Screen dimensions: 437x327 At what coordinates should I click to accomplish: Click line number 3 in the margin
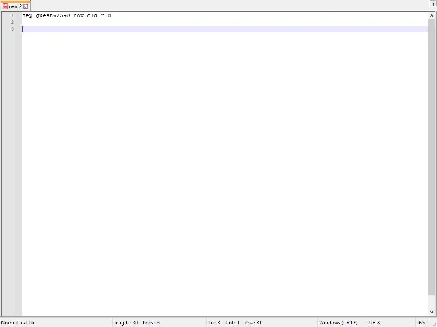(12, 29)
